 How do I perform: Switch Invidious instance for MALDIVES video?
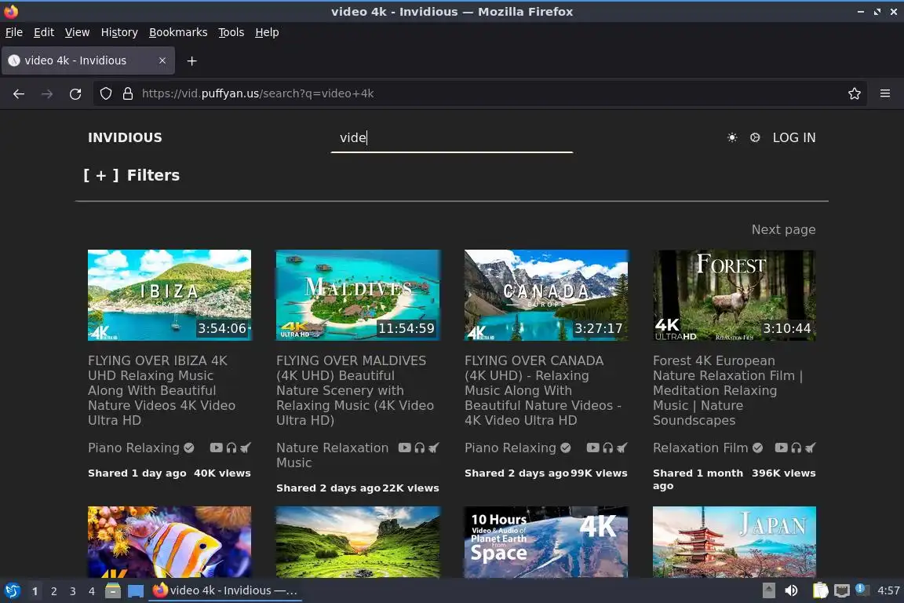click(434, 448)
